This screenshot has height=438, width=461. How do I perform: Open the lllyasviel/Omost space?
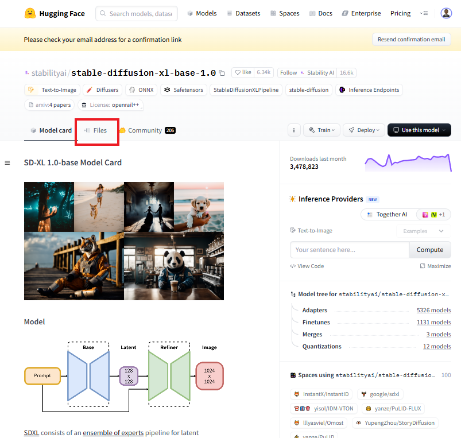(x=319, y=423)
